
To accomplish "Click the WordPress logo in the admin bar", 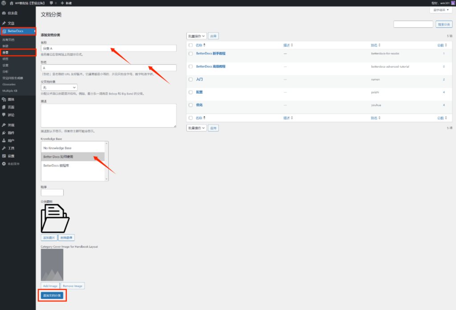I will point(4,3).
